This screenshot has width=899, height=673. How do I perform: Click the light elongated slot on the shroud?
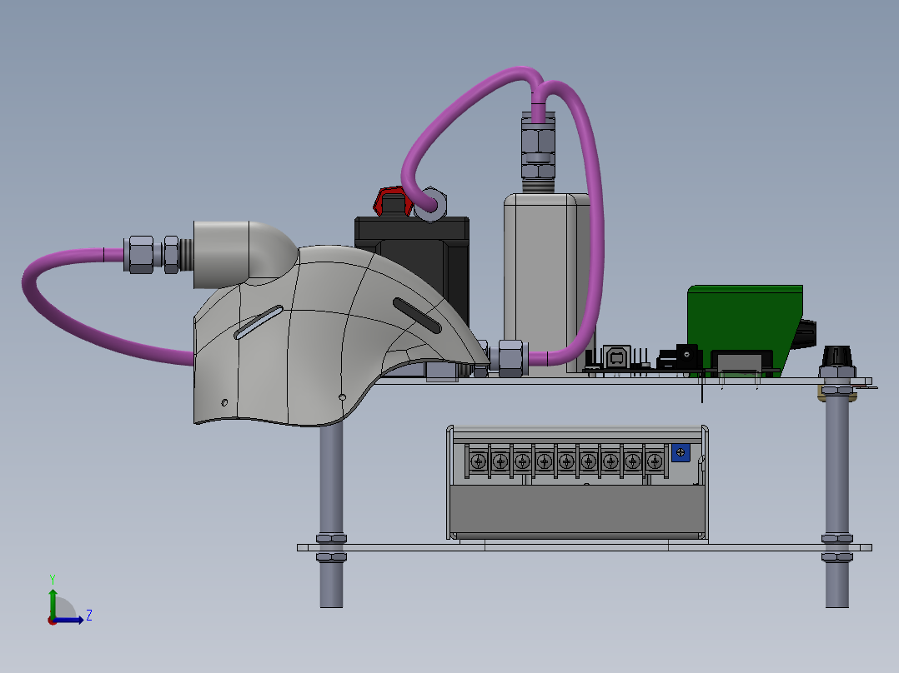click(259, 322)
